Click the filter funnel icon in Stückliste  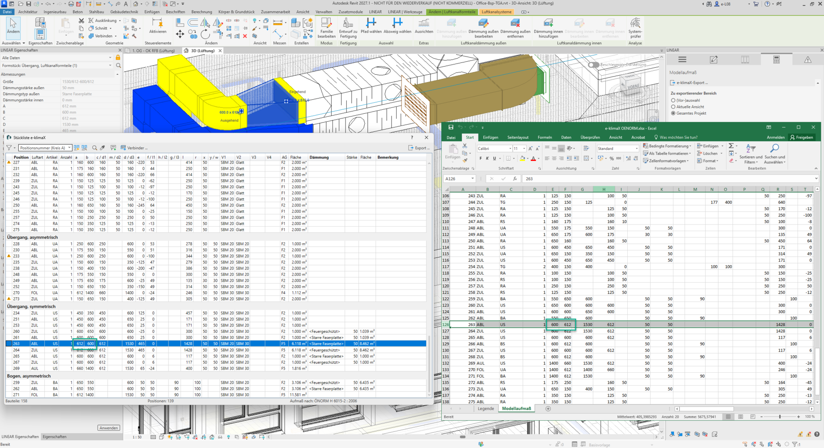pos(9,148)
